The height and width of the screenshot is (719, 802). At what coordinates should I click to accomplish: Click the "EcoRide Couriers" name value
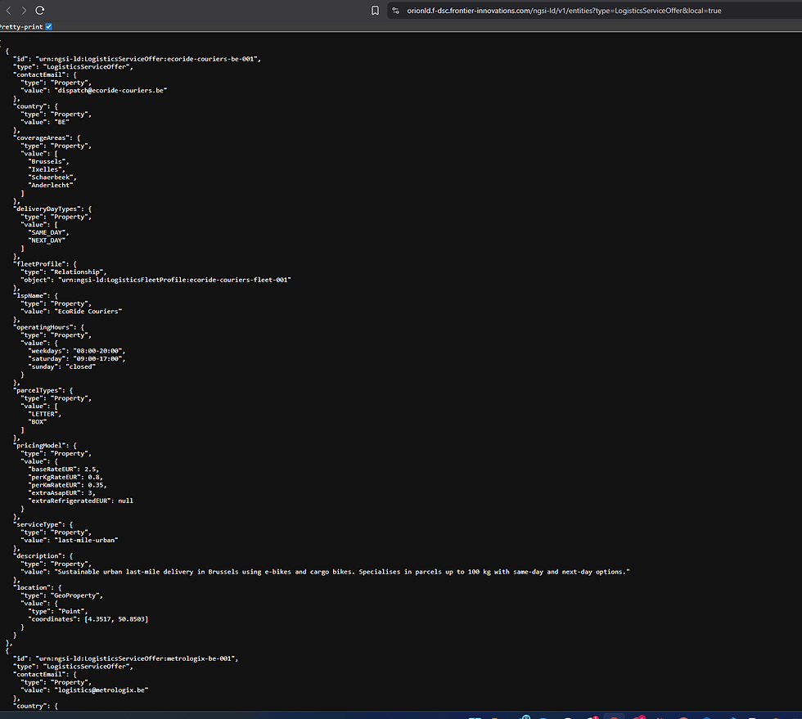88,312
